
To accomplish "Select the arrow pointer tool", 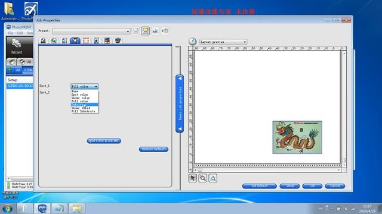I will 192,178.
